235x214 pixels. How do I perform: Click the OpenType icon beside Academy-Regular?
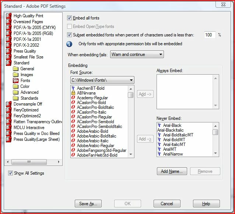73,97
